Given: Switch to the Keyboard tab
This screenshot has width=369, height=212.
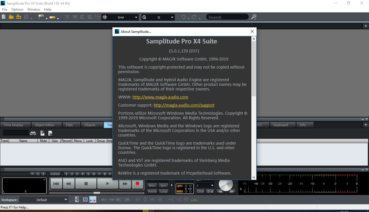Looking at the screenshot, I should (283, 125).
